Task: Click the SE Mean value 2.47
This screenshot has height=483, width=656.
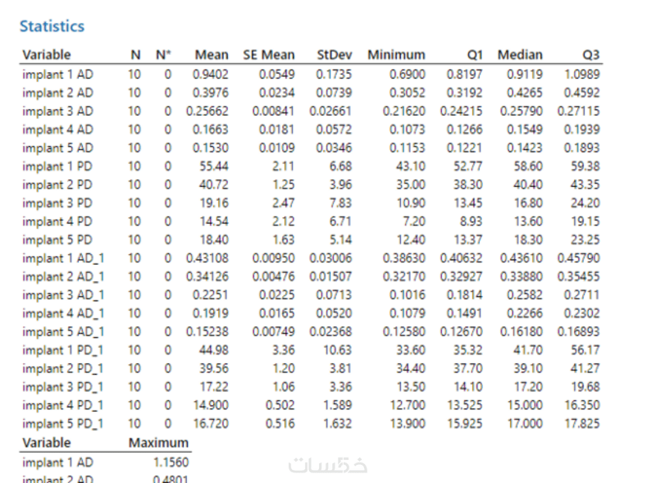Action: [283, 203]
